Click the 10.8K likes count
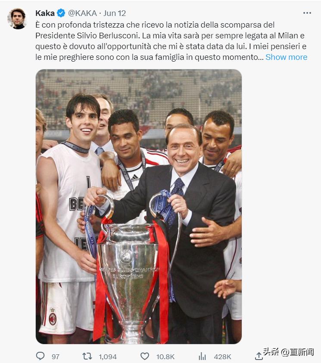 165,357
